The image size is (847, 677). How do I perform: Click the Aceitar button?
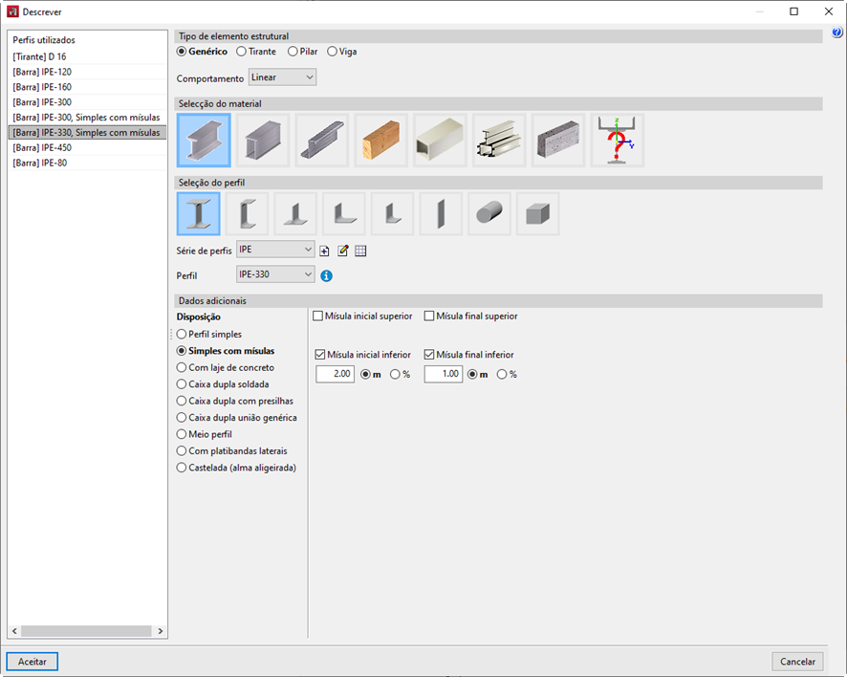pos(33,662)
